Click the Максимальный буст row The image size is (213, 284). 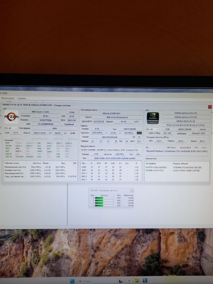tap(41, 173)
